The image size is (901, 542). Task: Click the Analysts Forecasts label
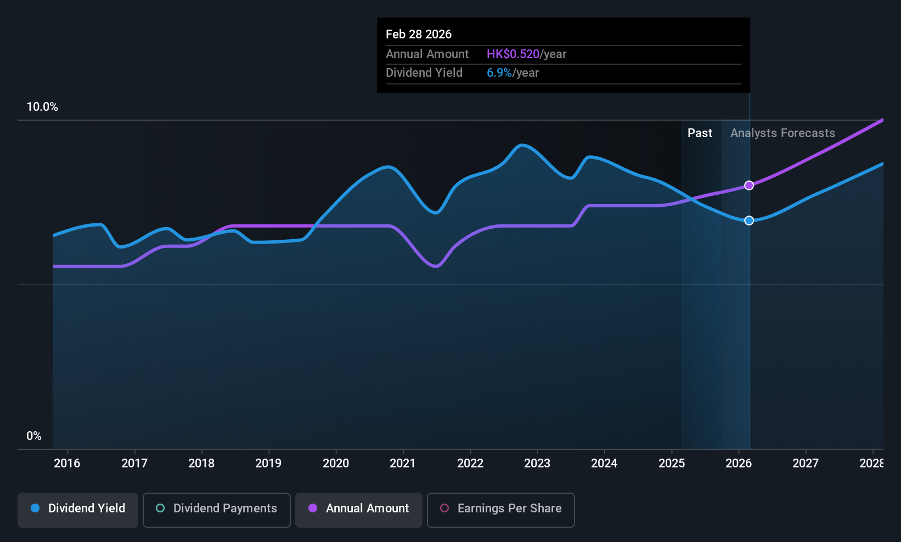[782, 133]
